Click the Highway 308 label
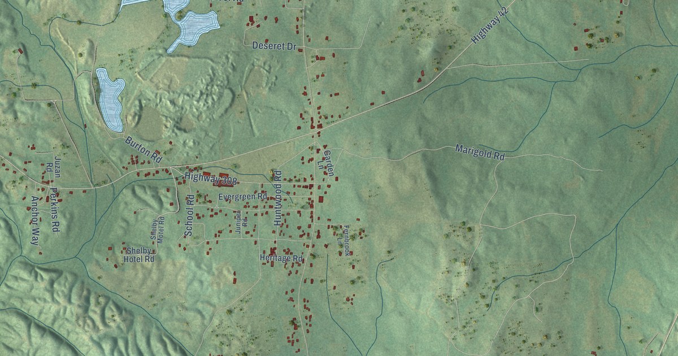Screen dimensions: 678x356 (x=210, y=179)
